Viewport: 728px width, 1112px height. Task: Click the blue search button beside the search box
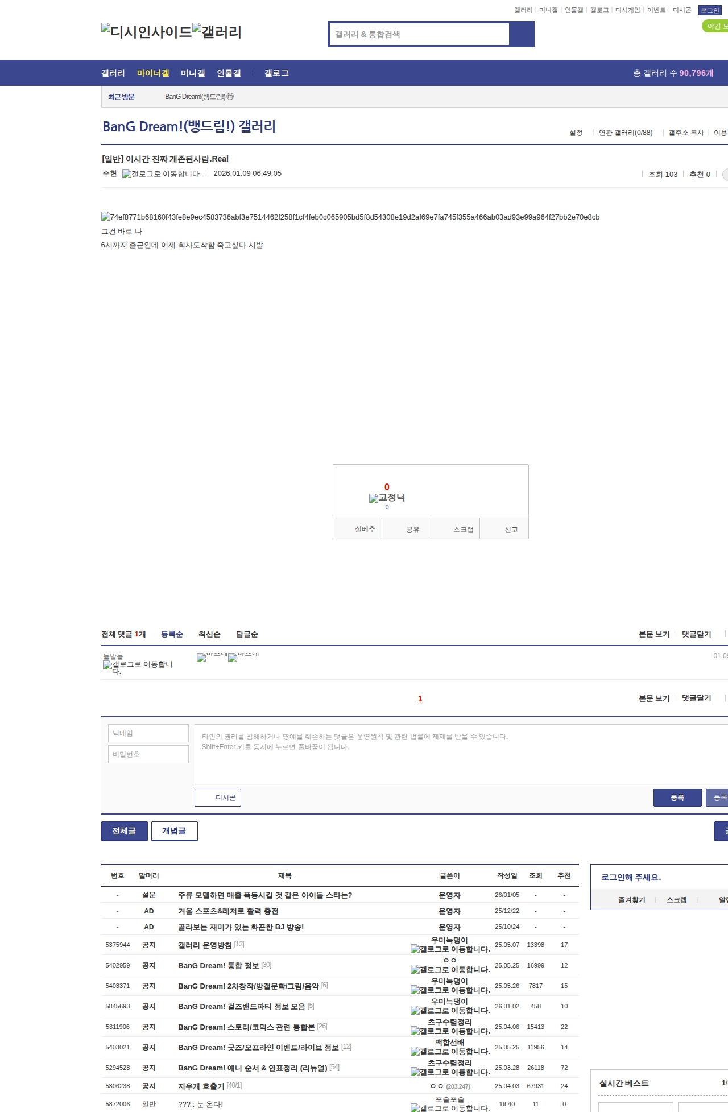pyautogui.click(x=522, y=34)
